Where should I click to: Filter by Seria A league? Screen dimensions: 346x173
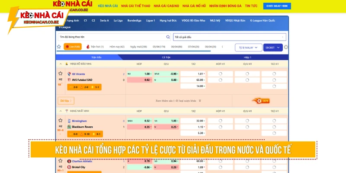click(x=104, y=20)
